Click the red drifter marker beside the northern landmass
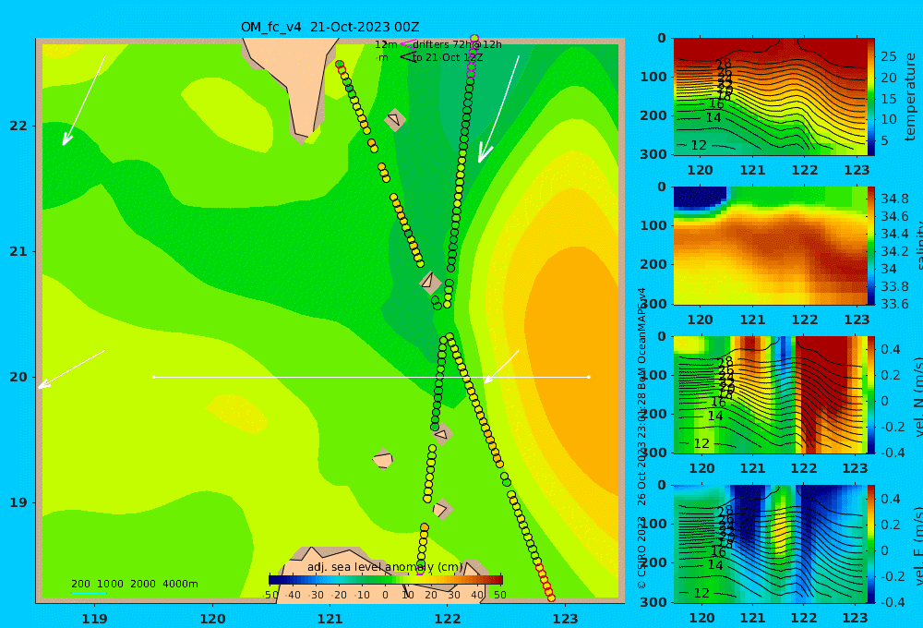This screenshot has width=923, height=628. pos(341,66)
